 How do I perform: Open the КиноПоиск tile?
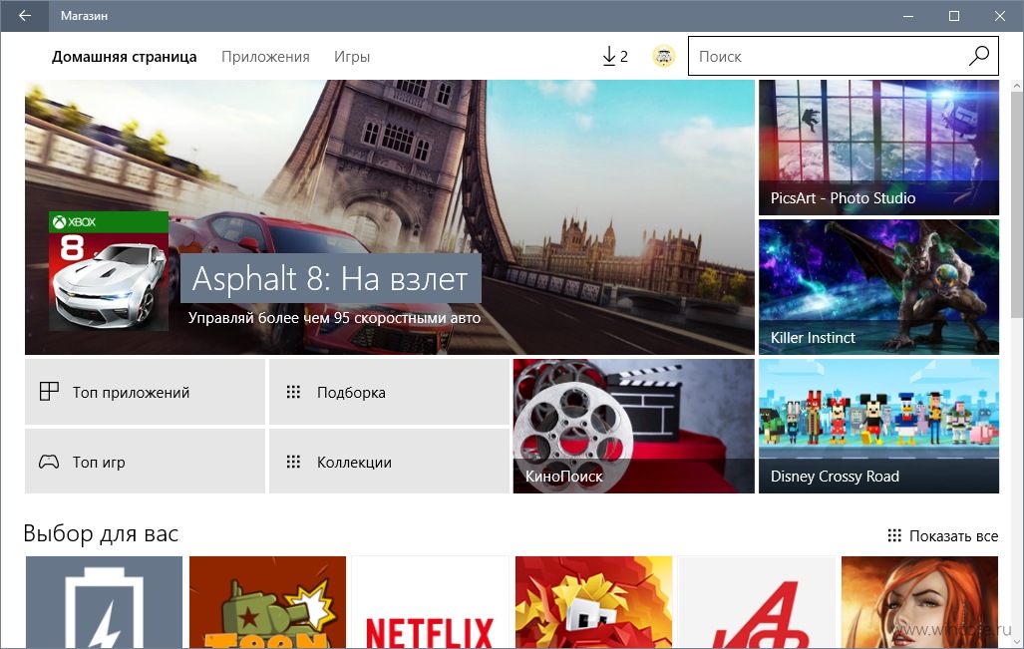point(633,426)
